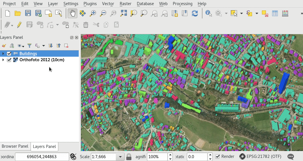Open the attribute table icon
The width and height of the screenshot is (303, 161).
(275, 13)
